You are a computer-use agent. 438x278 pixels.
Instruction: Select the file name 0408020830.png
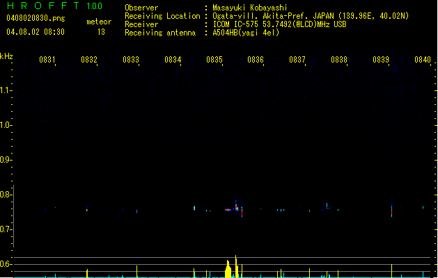click(36, 18)
